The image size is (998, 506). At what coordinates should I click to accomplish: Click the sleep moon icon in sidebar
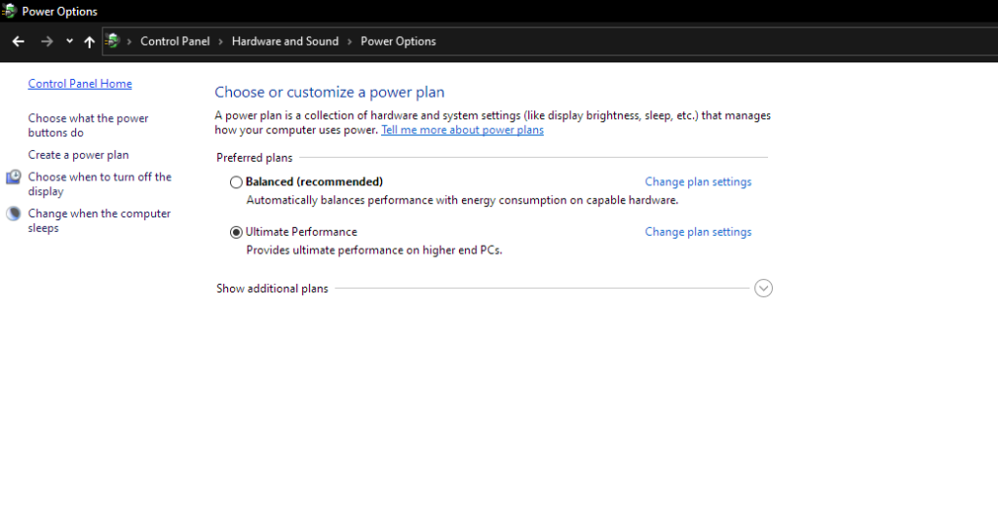click(14, 214)
